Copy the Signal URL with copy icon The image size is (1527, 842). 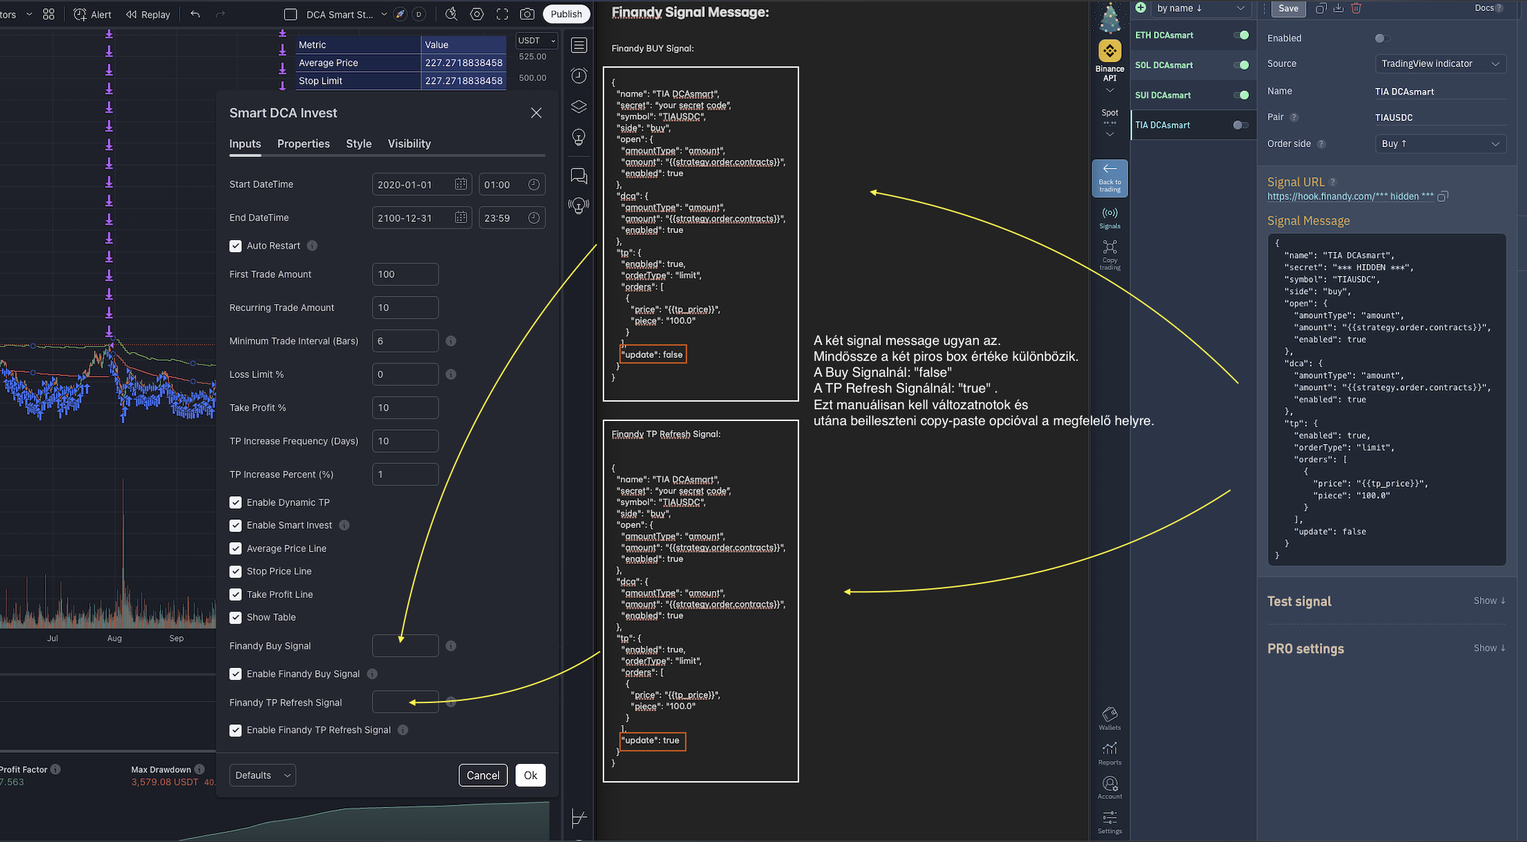coord(1443,197)
